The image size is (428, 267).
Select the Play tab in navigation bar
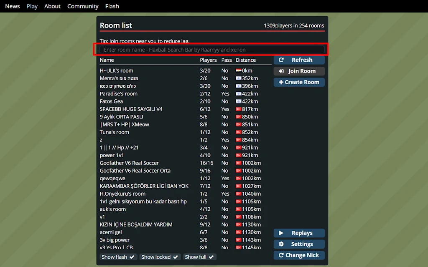pos(32,6)
